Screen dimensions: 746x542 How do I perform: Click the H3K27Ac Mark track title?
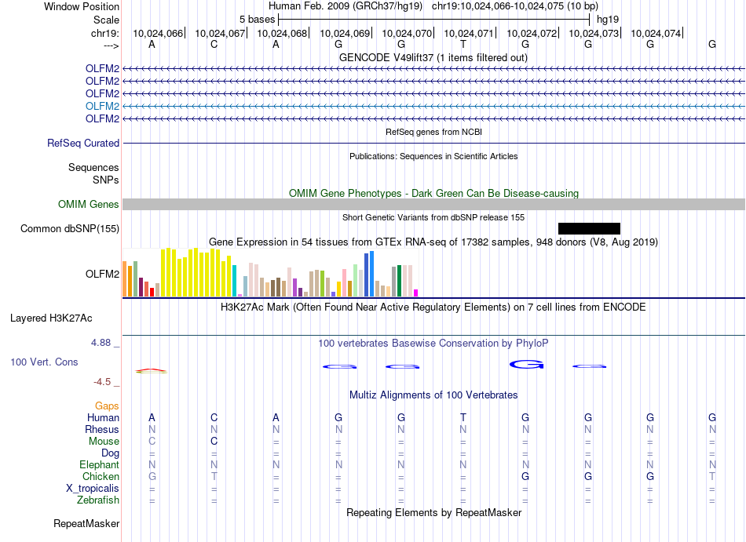[x=433, y=307]
